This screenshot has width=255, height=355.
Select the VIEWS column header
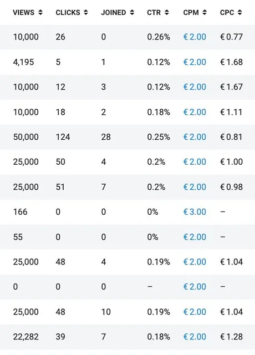coord(23,12)
